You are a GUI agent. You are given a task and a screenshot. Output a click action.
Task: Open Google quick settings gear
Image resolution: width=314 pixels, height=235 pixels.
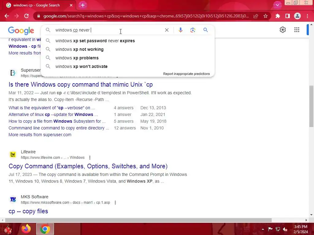pos(282,30)
